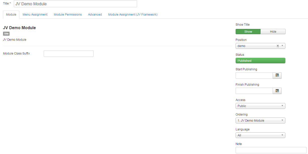
Task: Focus the Module Class Suffix field
Action: click(69, 54)
